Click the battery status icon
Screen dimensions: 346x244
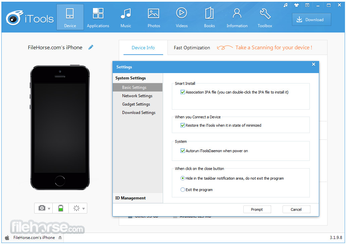[61, 208]
